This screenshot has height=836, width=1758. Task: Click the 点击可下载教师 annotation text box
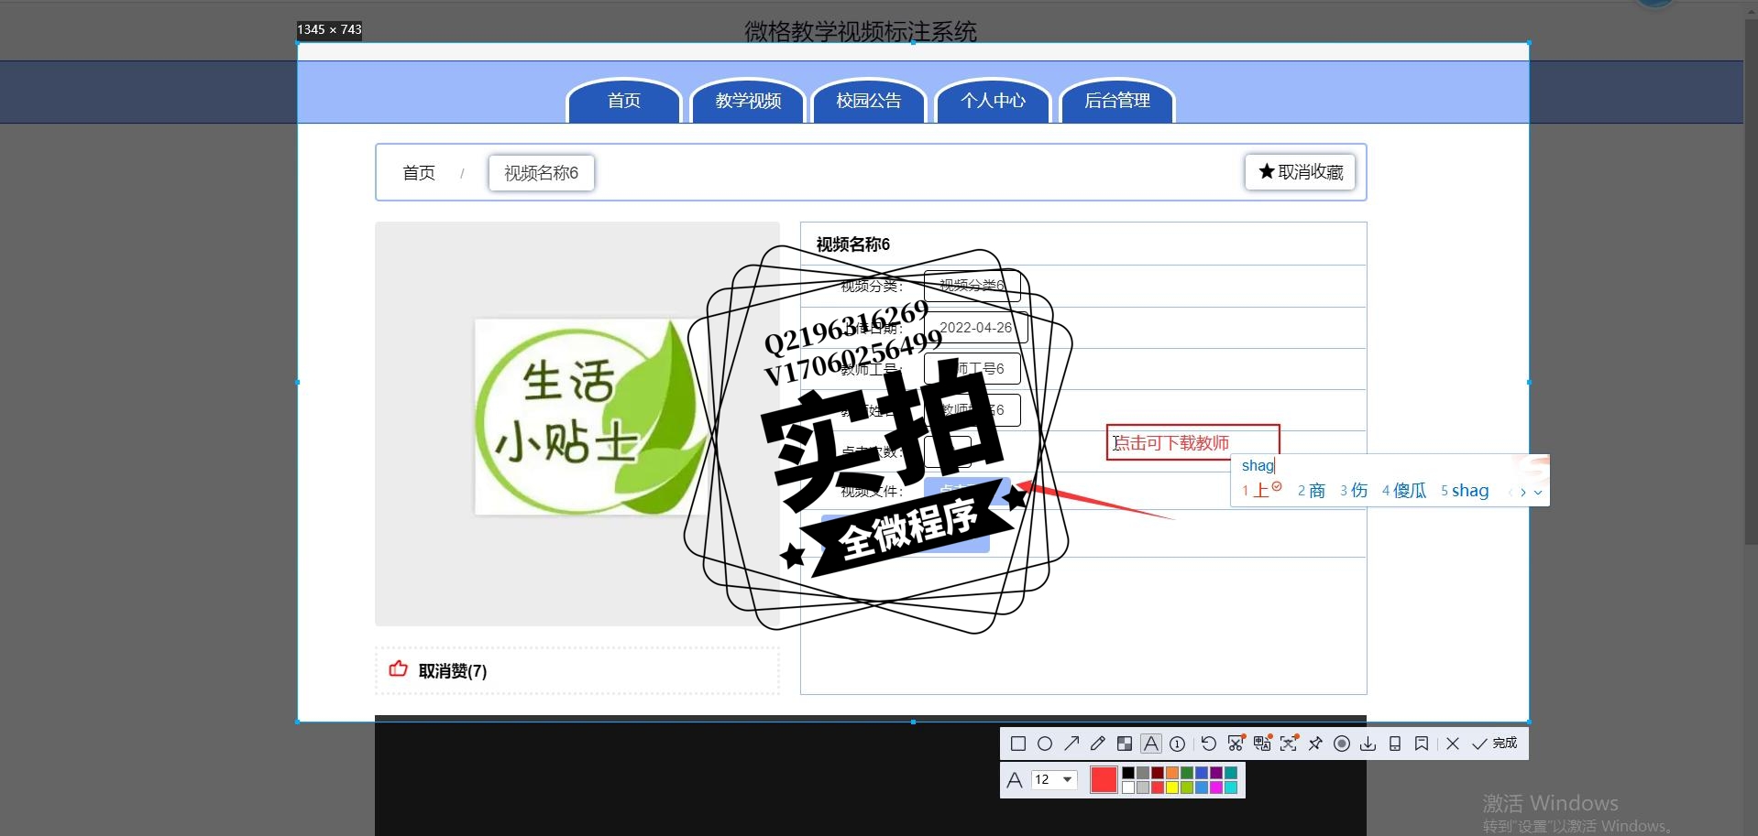(x=1192, y=442)
